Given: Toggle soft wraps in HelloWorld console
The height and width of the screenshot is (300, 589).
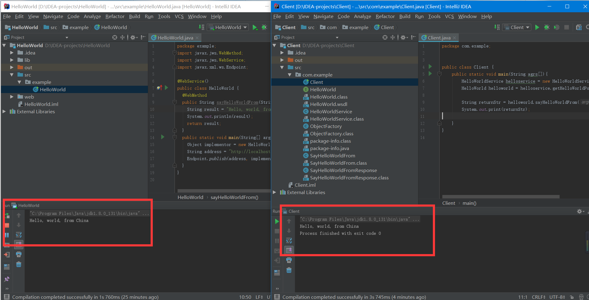Looking at the screenshot, I should [19, 235].
